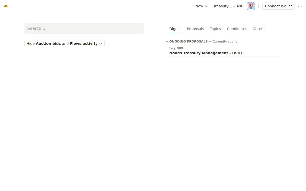306x191 pixels.
Task: Open the New creation menu
Action: pyautogui.click(x=201, y=6)
